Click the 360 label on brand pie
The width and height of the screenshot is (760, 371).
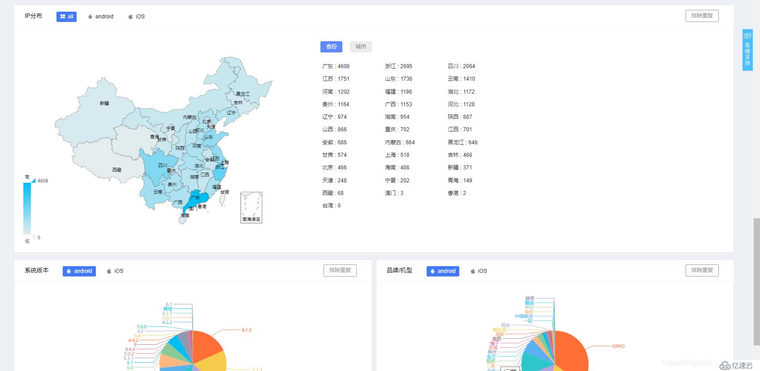pyautogui.click(x=499, y=334)
